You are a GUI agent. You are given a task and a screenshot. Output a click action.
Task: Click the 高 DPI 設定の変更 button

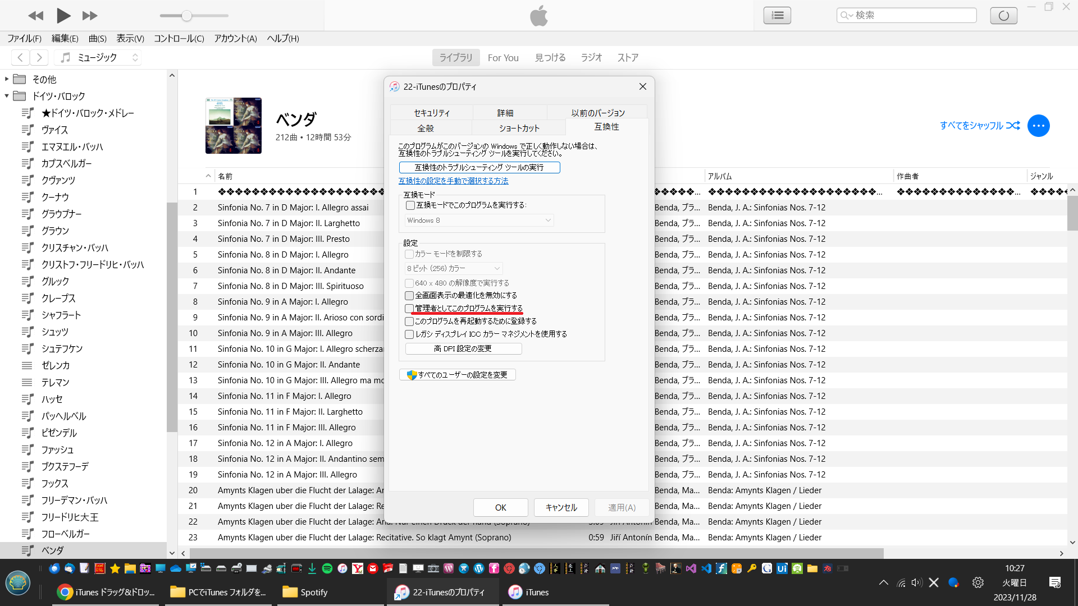[463, 348]
